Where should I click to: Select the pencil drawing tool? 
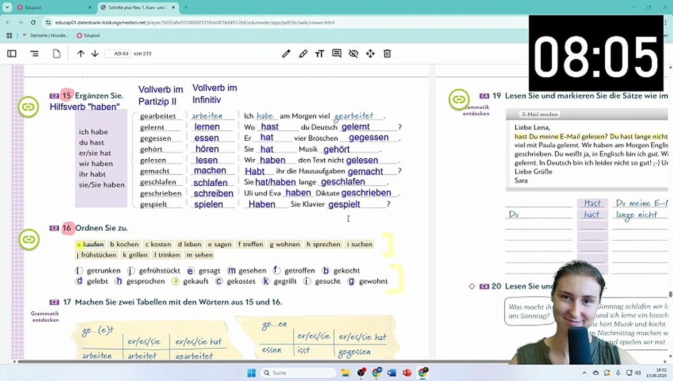point(286,53)
